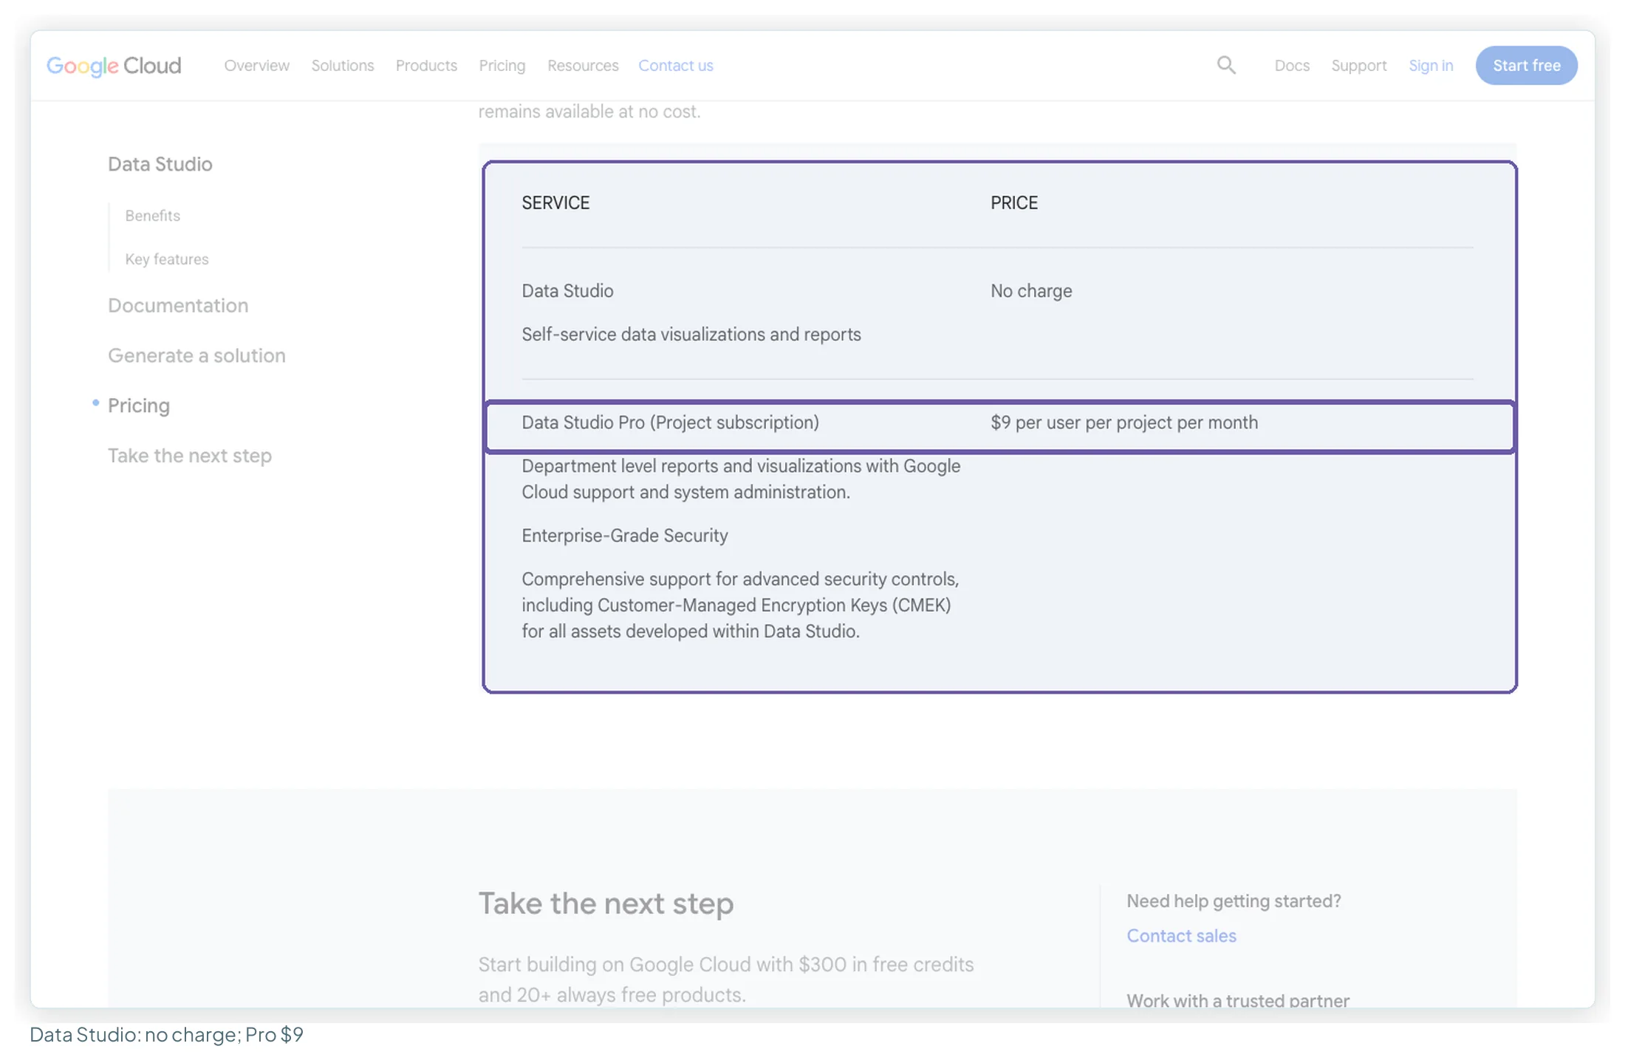1625x1063 pixels.
Task: Jump to Take the next step in sidebar
Action: (x=190, y=456)
